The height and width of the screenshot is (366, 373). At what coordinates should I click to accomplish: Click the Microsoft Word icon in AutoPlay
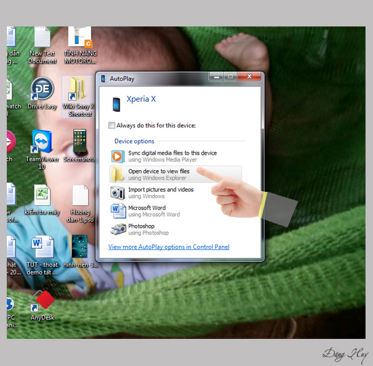point(118,211)
